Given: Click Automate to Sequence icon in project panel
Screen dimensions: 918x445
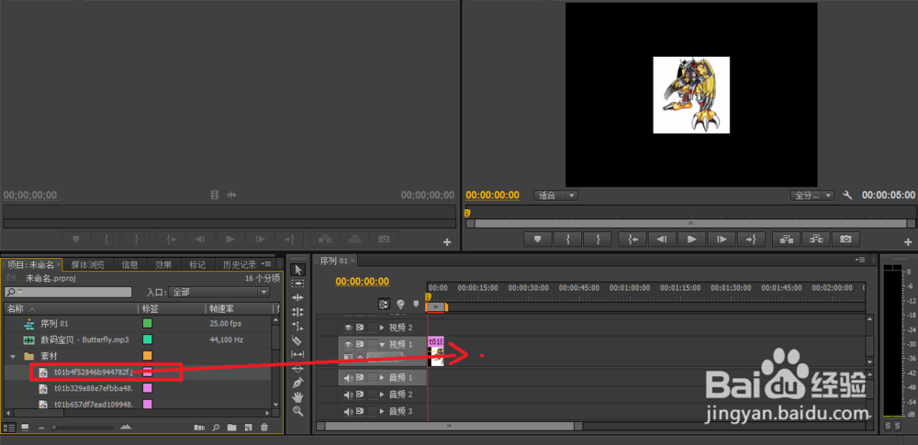Looking at the screenshot, I should tap(199, 428).
